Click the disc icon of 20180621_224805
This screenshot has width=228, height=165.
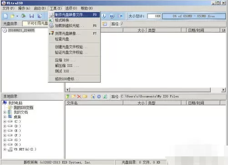(x=5, y=30)
